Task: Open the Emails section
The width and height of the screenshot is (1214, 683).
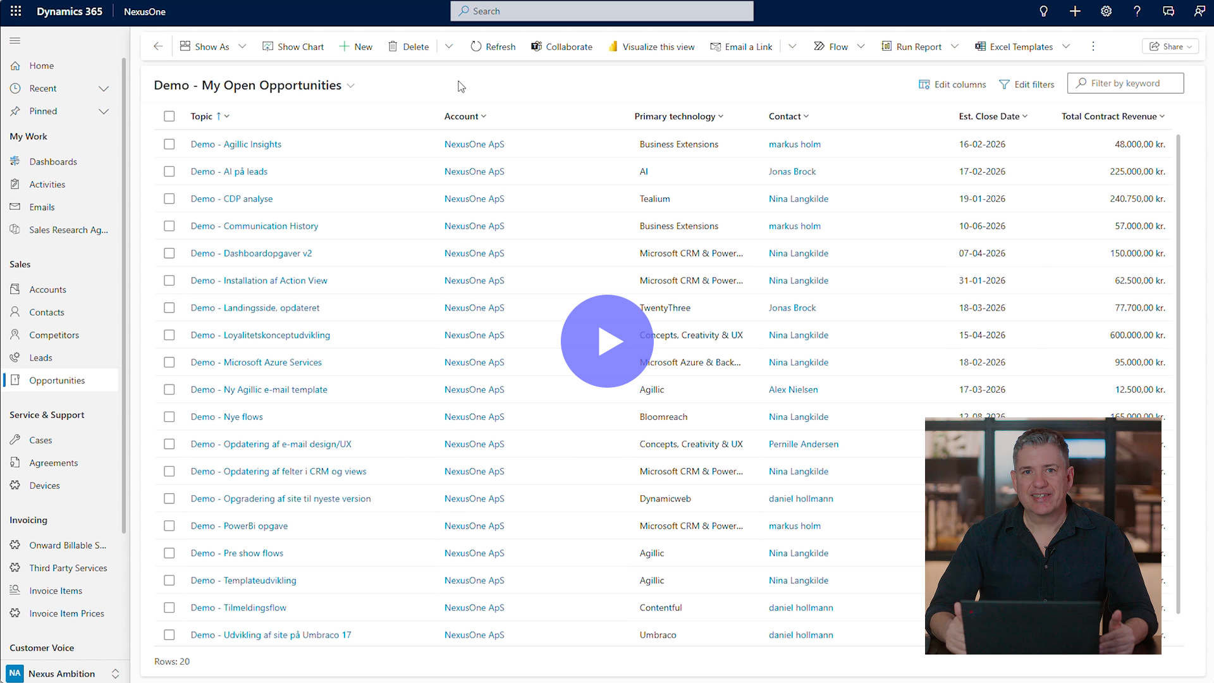Action: [42, 207]
